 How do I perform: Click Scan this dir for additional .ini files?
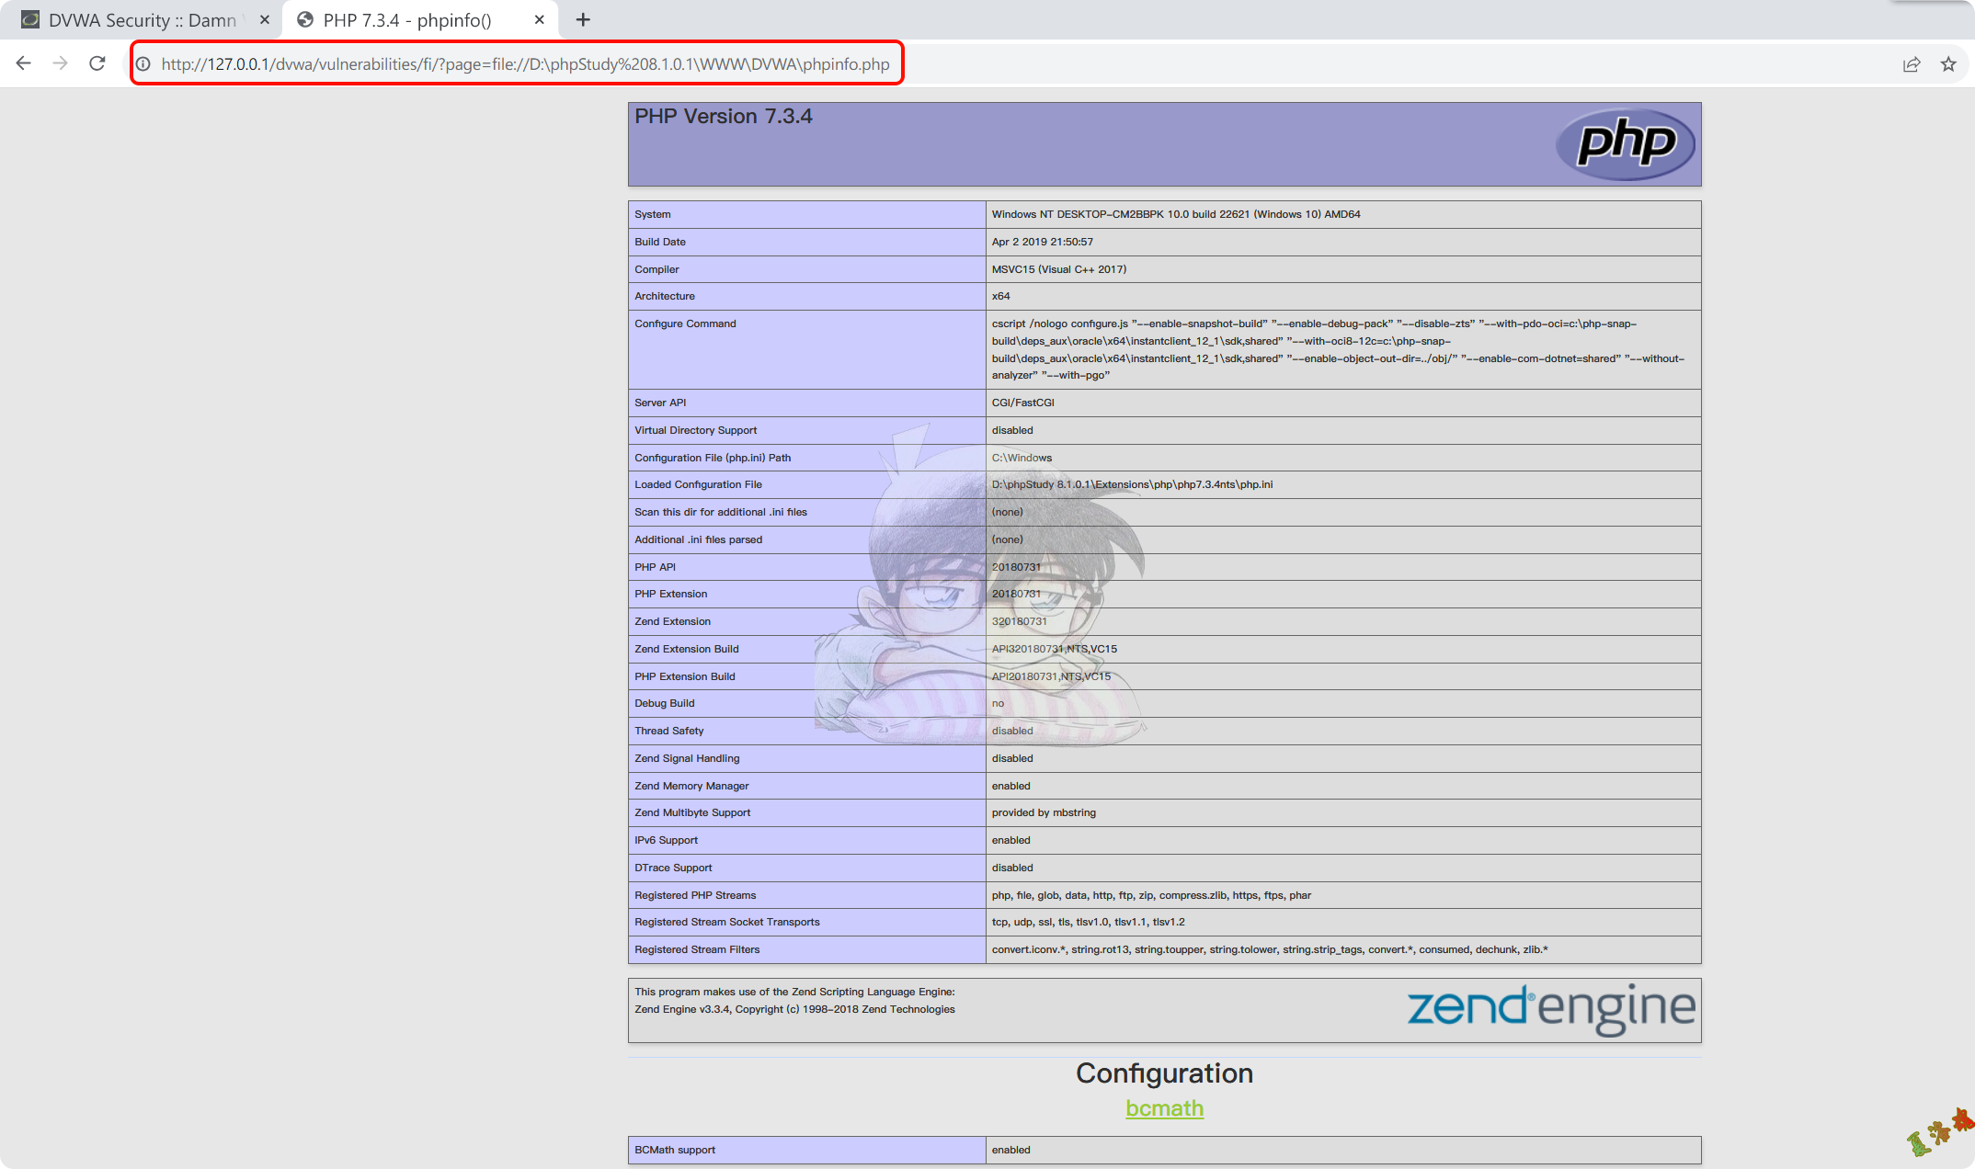pos(721,512)
